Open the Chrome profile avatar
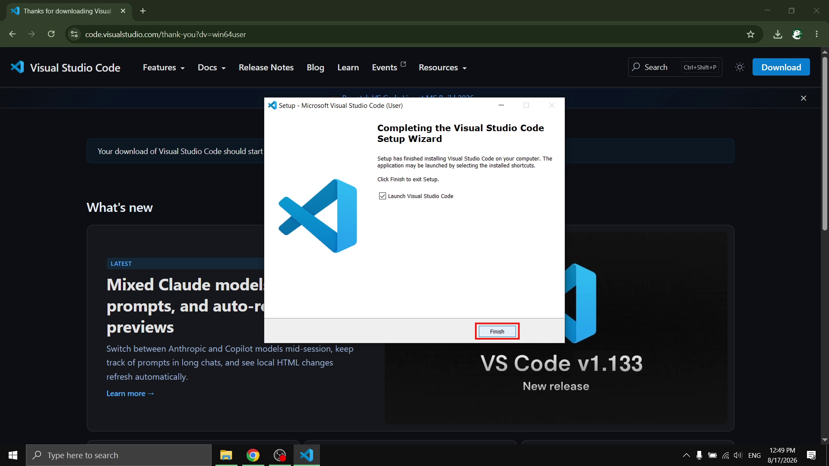The width and height of the screenshot is (829, 466). coord(797,34)
